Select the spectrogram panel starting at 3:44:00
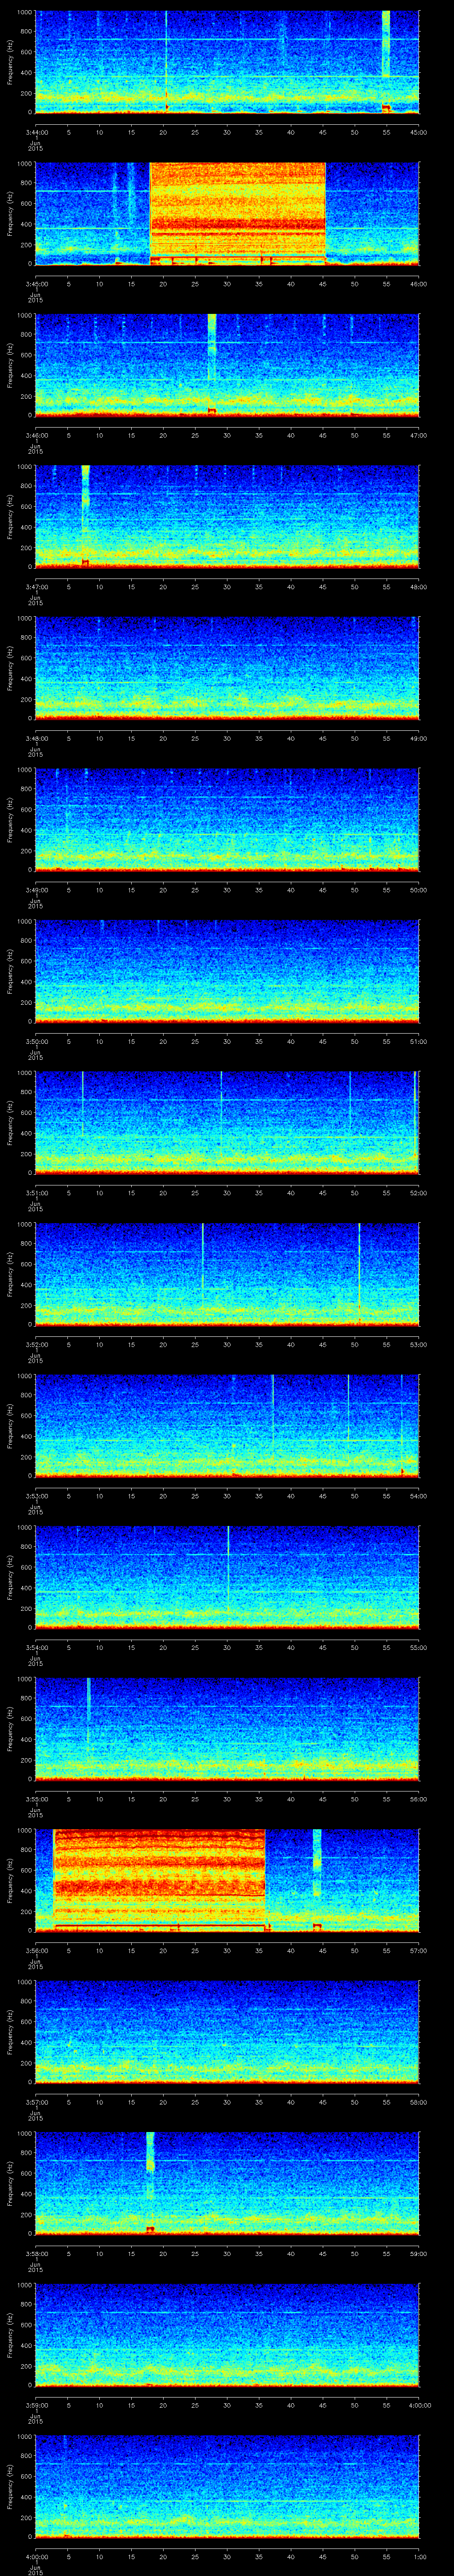454x2576 pixels. [227, 62]
